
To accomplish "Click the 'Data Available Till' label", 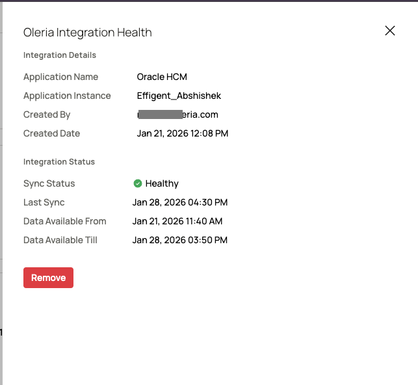I will (x=60, y=240).
